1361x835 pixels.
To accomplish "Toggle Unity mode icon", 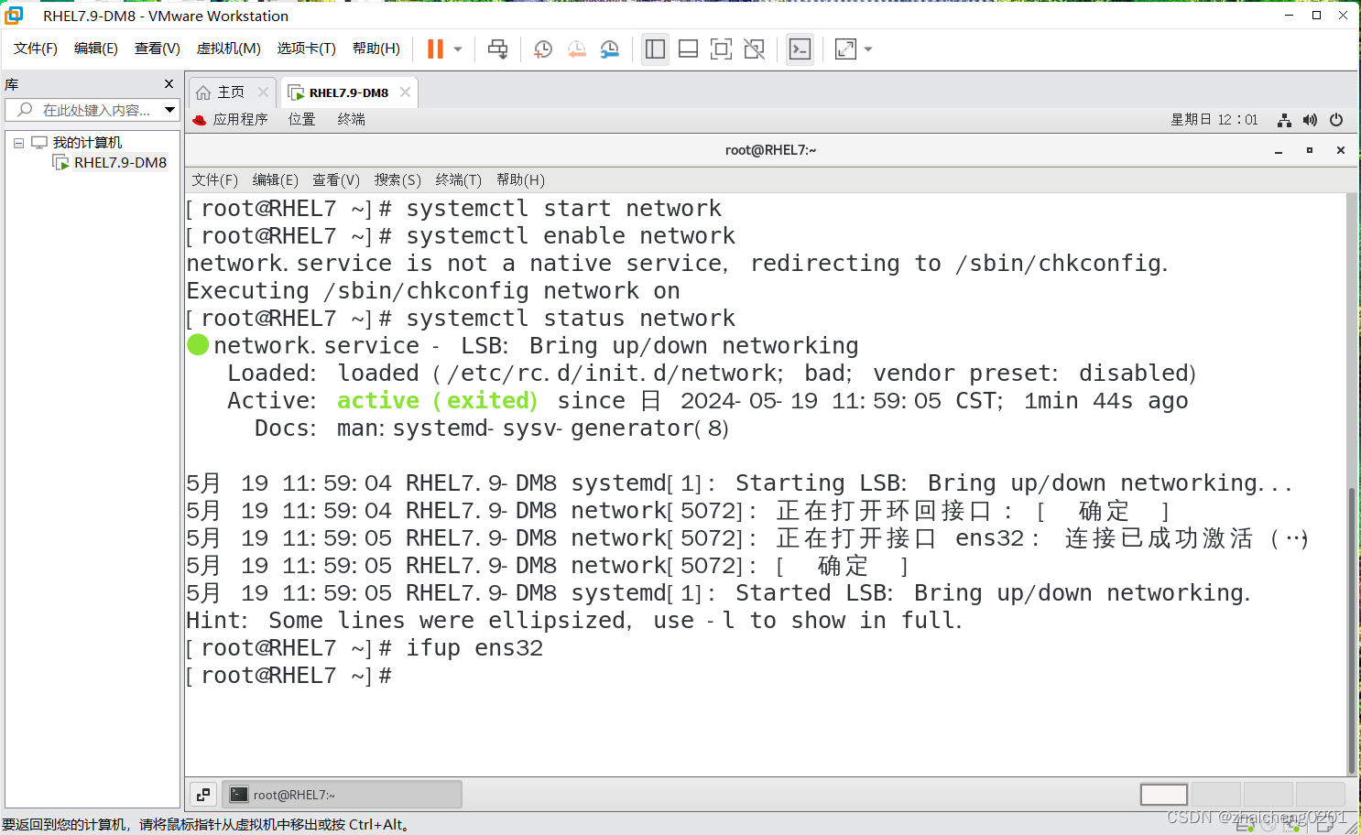I will [754, 49].
